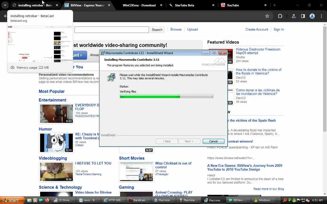Open the Browse link on BitView
Screen dimensions: 327x204
[x=176, y=29]
